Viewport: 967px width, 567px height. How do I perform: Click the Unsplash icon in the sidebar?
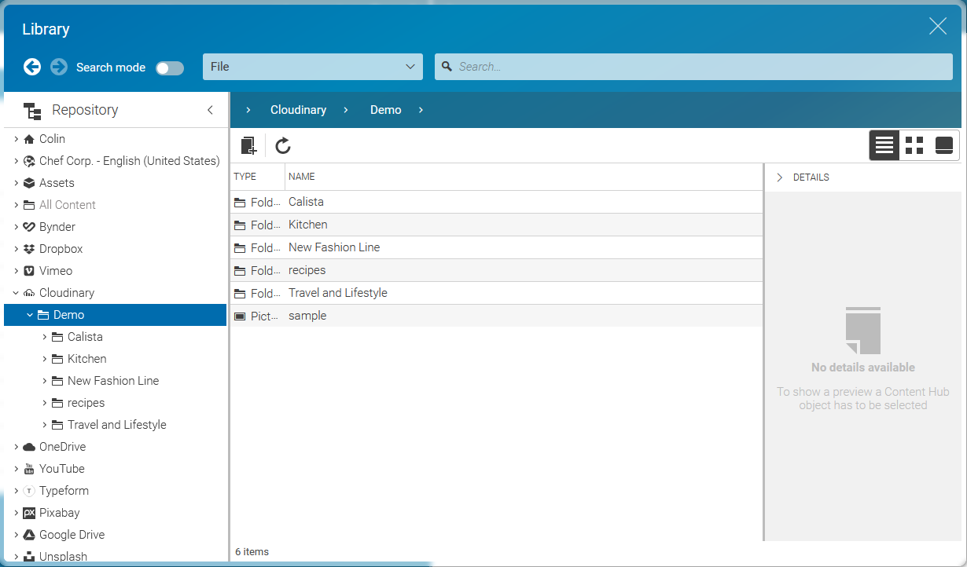tap(30, 556)
